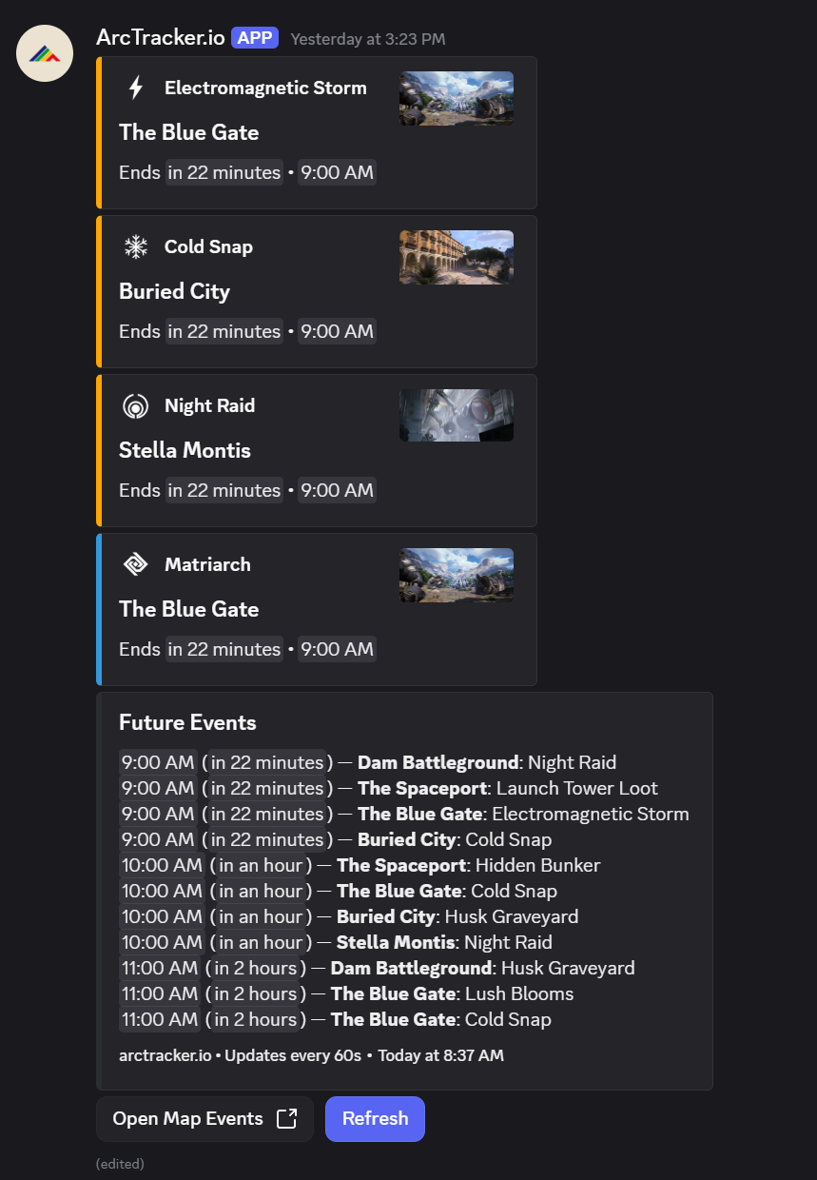This screenshot has height=1180, width=817.
Task: Click the Matriarch event map thumbnail
Action: click(x=456, y=575)
